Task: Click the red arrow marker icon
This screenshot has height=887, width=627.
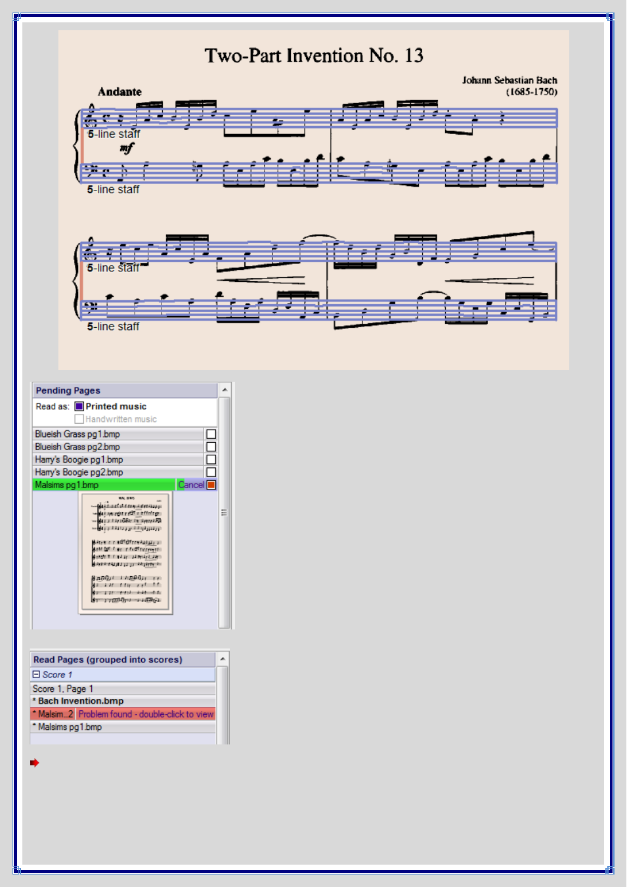Action: [x=35, y=763]
